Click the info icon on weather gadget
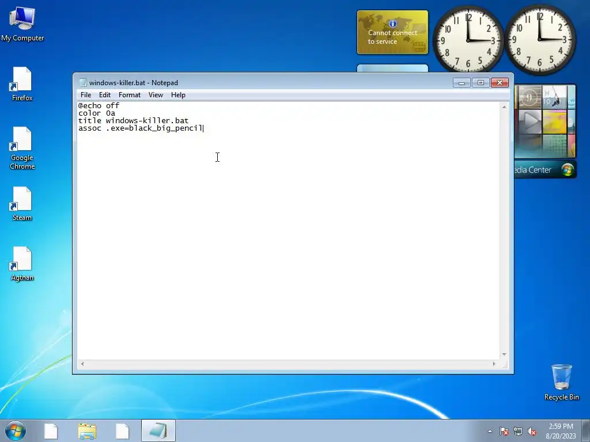 point(393,24)
